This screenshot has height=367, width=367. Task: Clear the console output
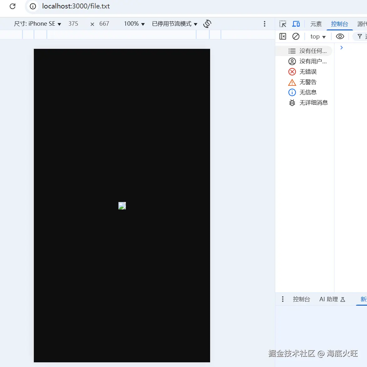tap(296, 37)
